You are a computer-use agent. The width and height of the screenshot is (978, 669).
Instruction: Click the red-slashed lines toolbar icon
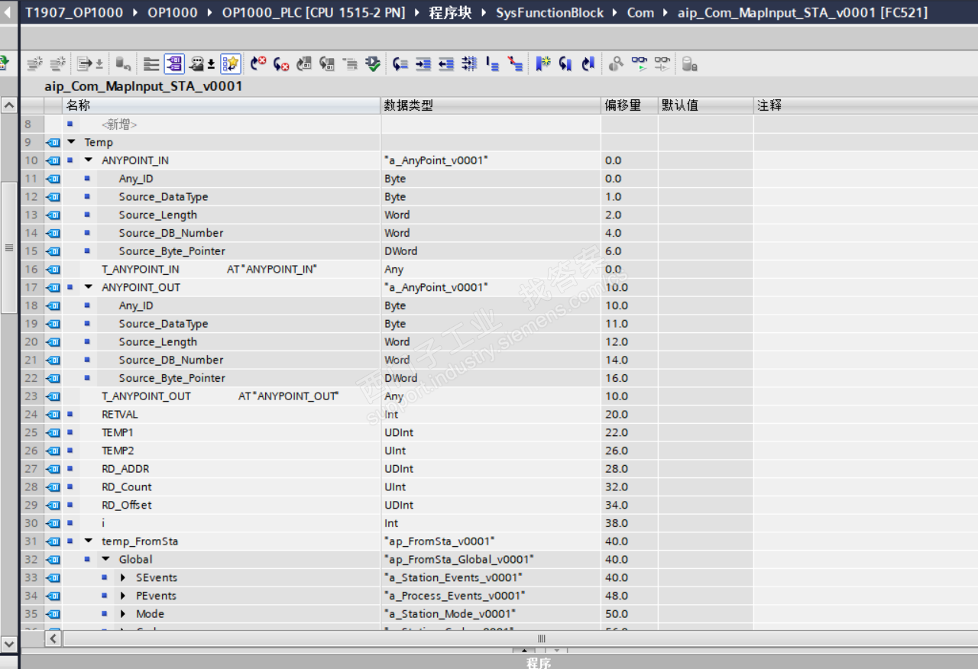tap(515, 64)
